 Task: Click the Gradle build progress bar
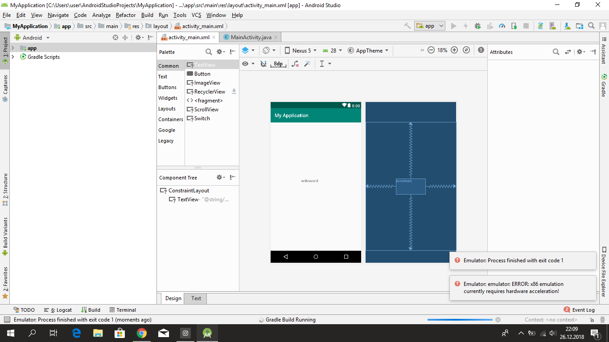click(460, 320)
